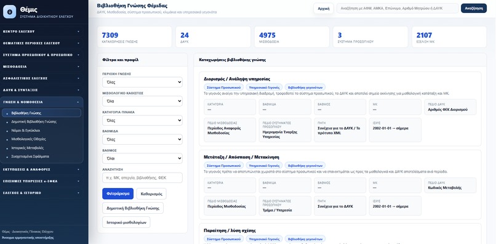The width and height of the screenshot is (496, 244).
Task: Select the 4975 ΜΙΣΘΟΔΟΣΙΑ stat card
Action: (292, 37)
